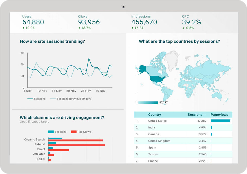Click the 47,287 sessions value for United States
247x174 pixels.
(202, 121)
